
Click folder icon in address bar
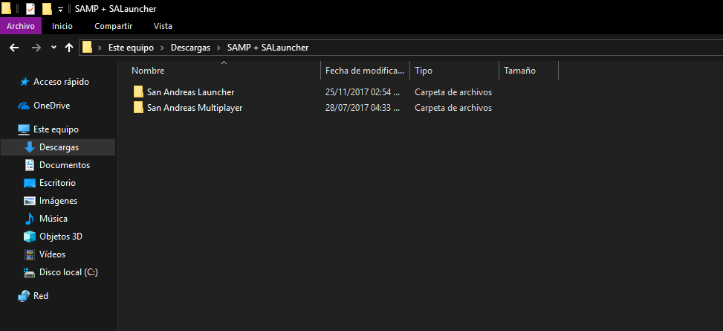click(x=87, y=47)
